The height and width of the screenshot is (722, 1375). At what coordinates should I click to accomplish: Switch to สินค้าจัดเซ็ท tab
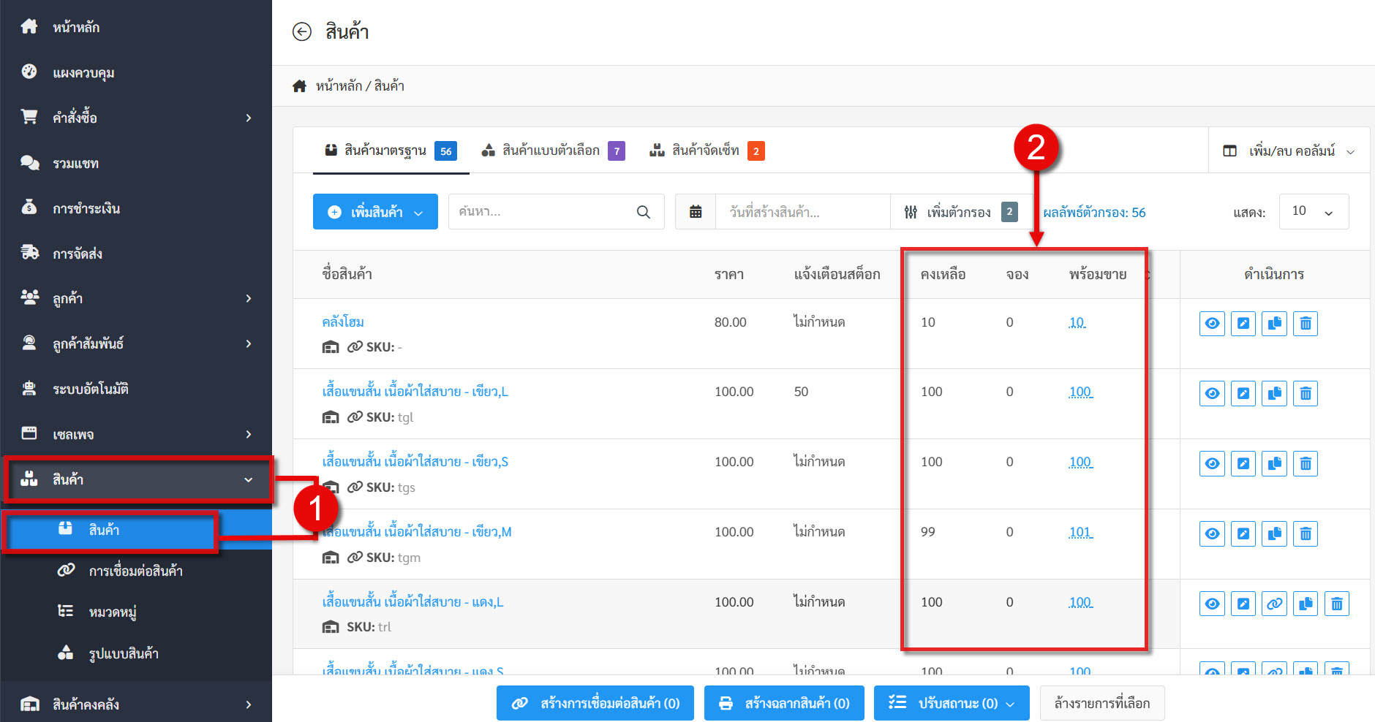[x=707, y=151]
